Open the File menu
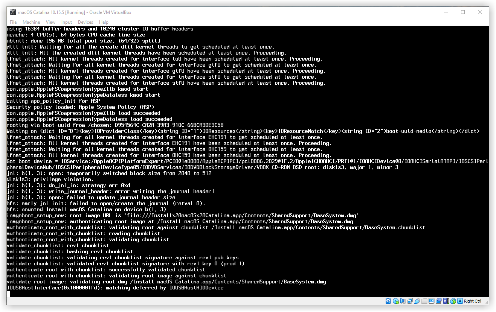The width and height of the screenshot is (496, 312). pyautogui.click(x=13, y=22)
